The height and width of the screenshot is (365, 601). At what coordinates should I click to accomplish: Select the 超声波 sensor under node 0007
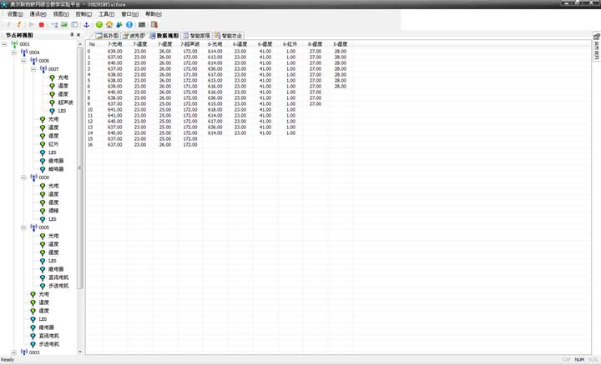[x=66, y=102]
